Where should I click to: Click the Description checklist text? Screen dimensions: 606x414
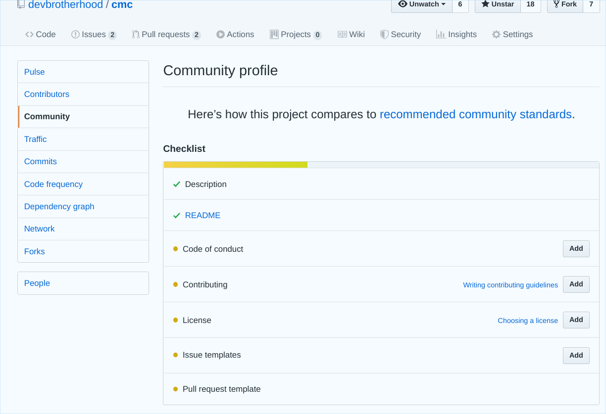point(205,184)
